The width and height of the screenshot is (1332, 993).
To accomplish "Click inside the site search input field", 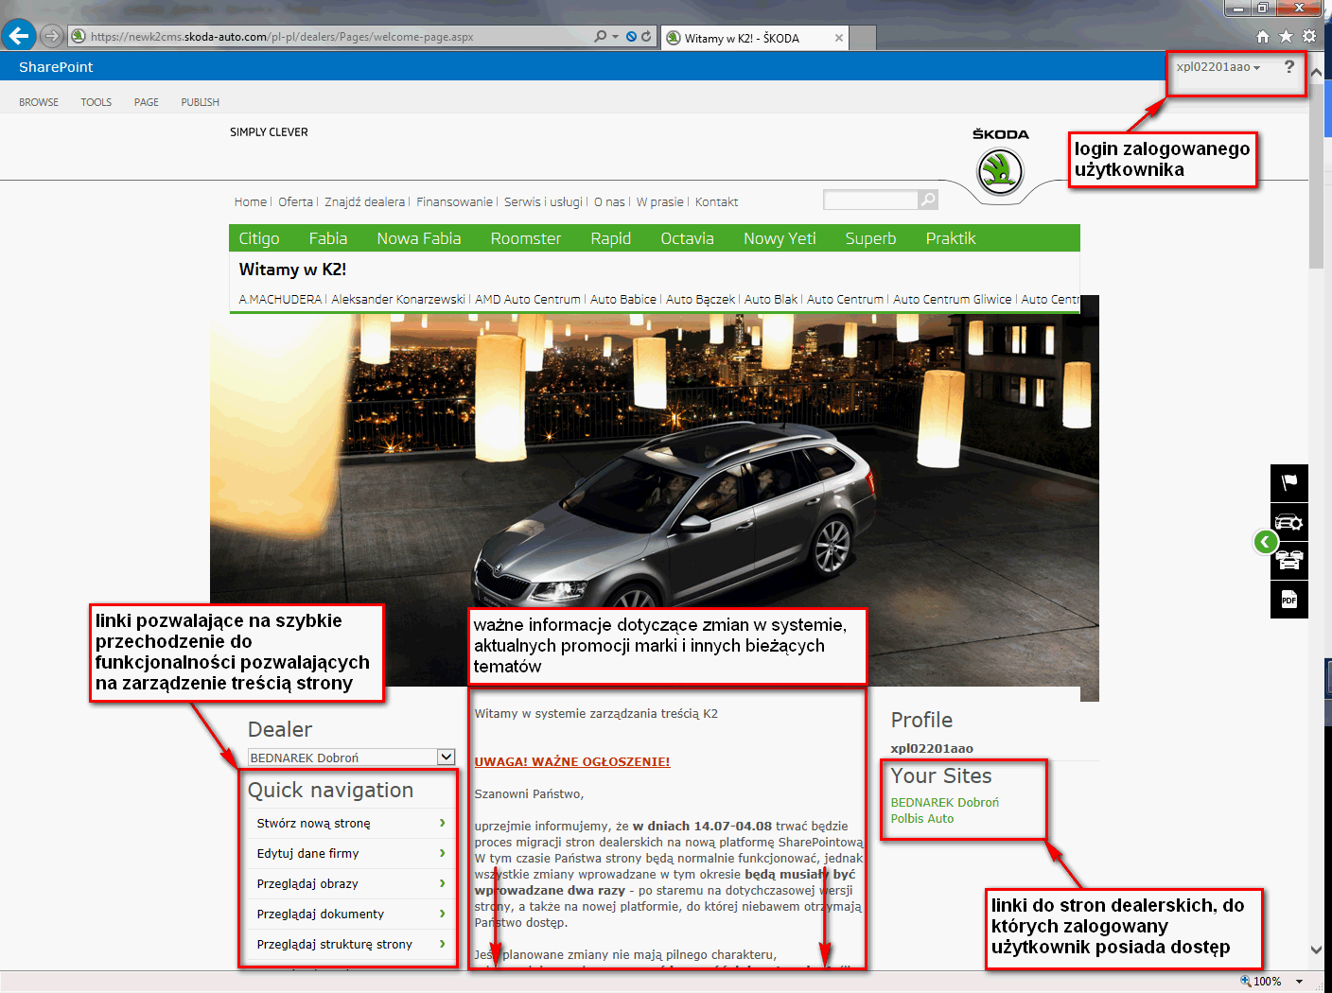I will (x=870, y=200).
